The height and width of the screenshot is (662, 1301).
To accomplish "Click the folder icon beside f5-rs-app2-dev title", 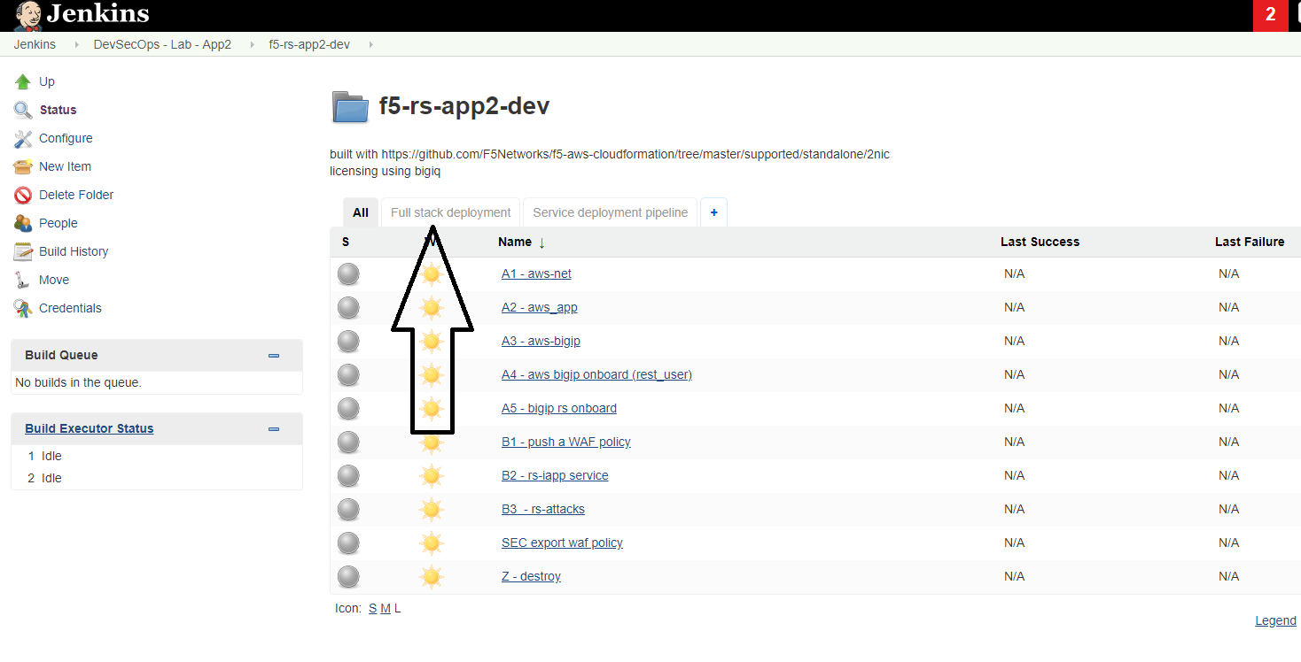I will pos(350,107).
